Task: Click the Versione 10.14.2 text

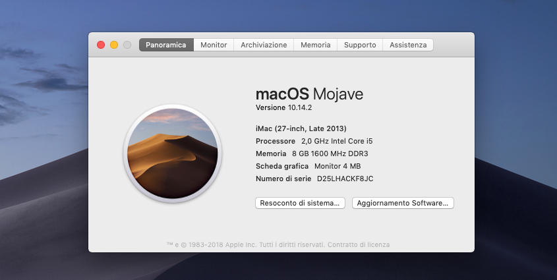Action: pos(284,107)
